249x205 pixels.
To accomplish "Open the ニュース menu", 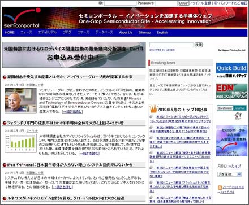I will pos(26,32).
